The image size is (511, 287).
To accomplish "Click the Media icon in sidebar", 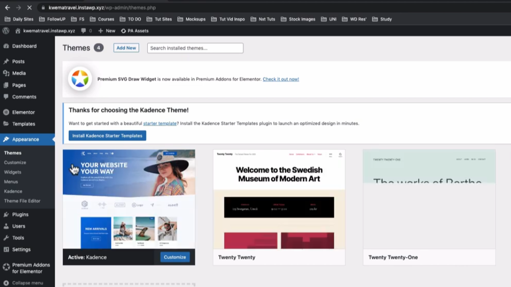I will pyautogui.click(x=6, y=73).
